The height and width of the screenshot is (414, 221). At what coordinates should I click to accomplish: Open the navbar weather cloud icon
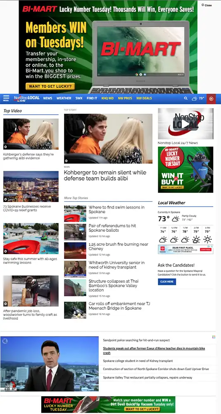click(x=195, y=98)
